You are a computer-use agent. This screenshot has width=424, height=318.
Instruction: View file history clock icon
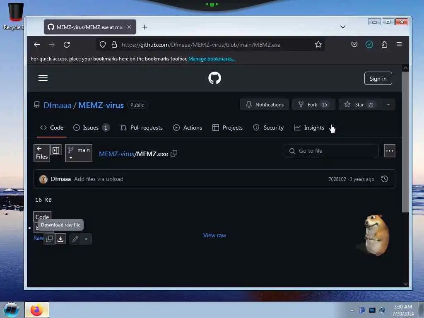click(x=385, y=179)
